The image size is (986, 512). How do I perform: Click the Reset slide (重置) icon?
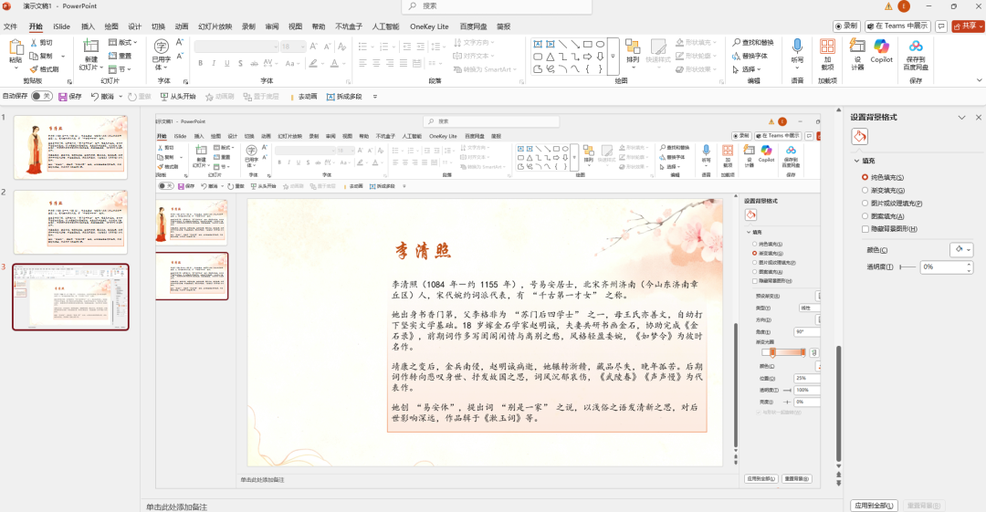(112, 56)
